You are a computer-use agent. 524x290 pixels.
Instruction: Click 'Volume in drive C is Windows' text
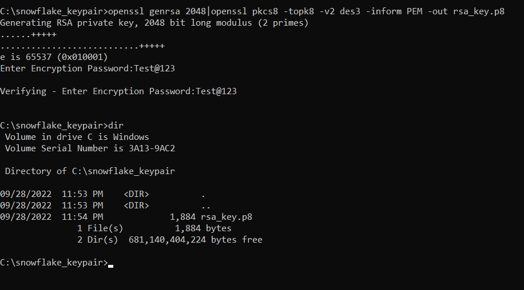coord(77,137)
